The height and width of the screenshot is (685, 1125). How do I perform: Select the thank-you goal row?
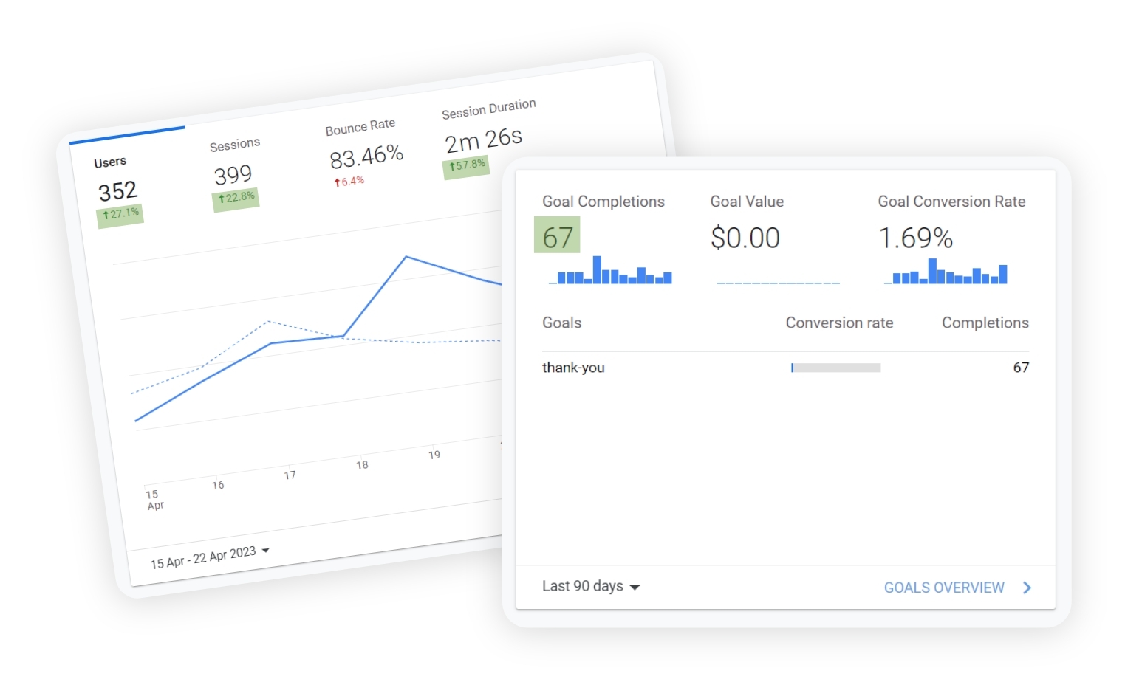click(x=573, y=368)
